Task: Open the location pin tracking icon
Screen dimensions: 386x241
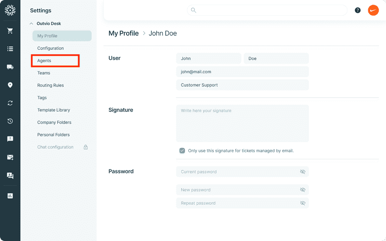Action: (10, 85)
